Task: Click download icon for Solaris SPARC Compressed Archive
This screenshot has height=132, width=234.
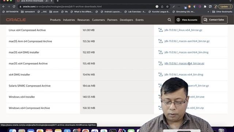Action: coord(160,85)
